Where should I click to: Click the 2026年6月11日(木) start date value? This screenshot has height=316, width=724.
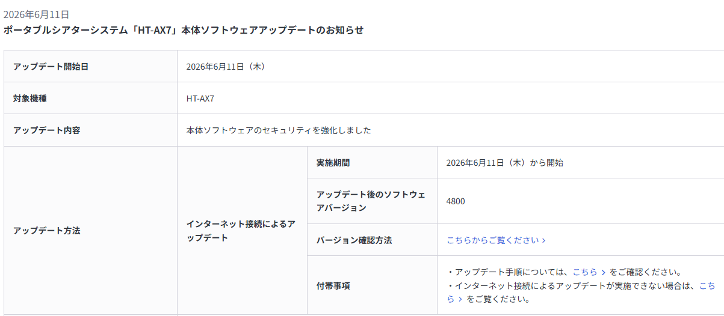pos(226,67)
